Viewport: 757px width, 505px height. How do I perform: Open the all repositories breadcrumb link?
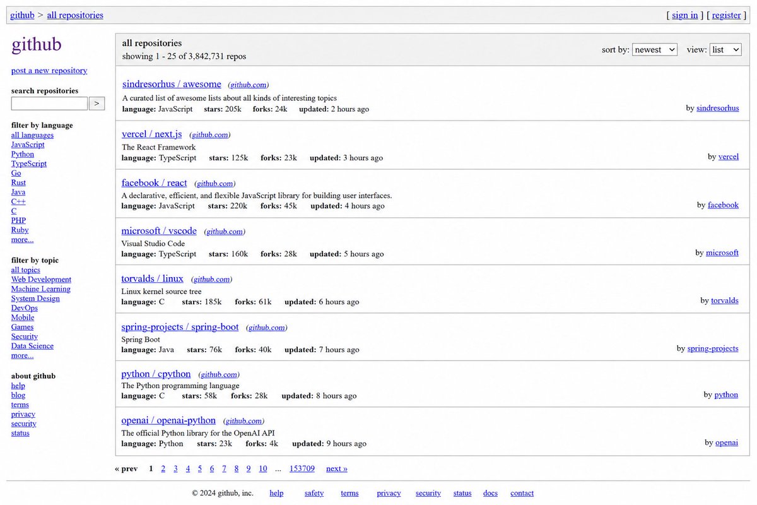tap(75, 15)
